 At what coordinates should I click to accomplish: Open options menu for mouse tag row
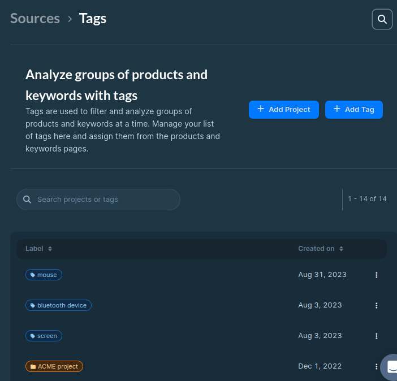pyautogui.click(x=376, y=275)
